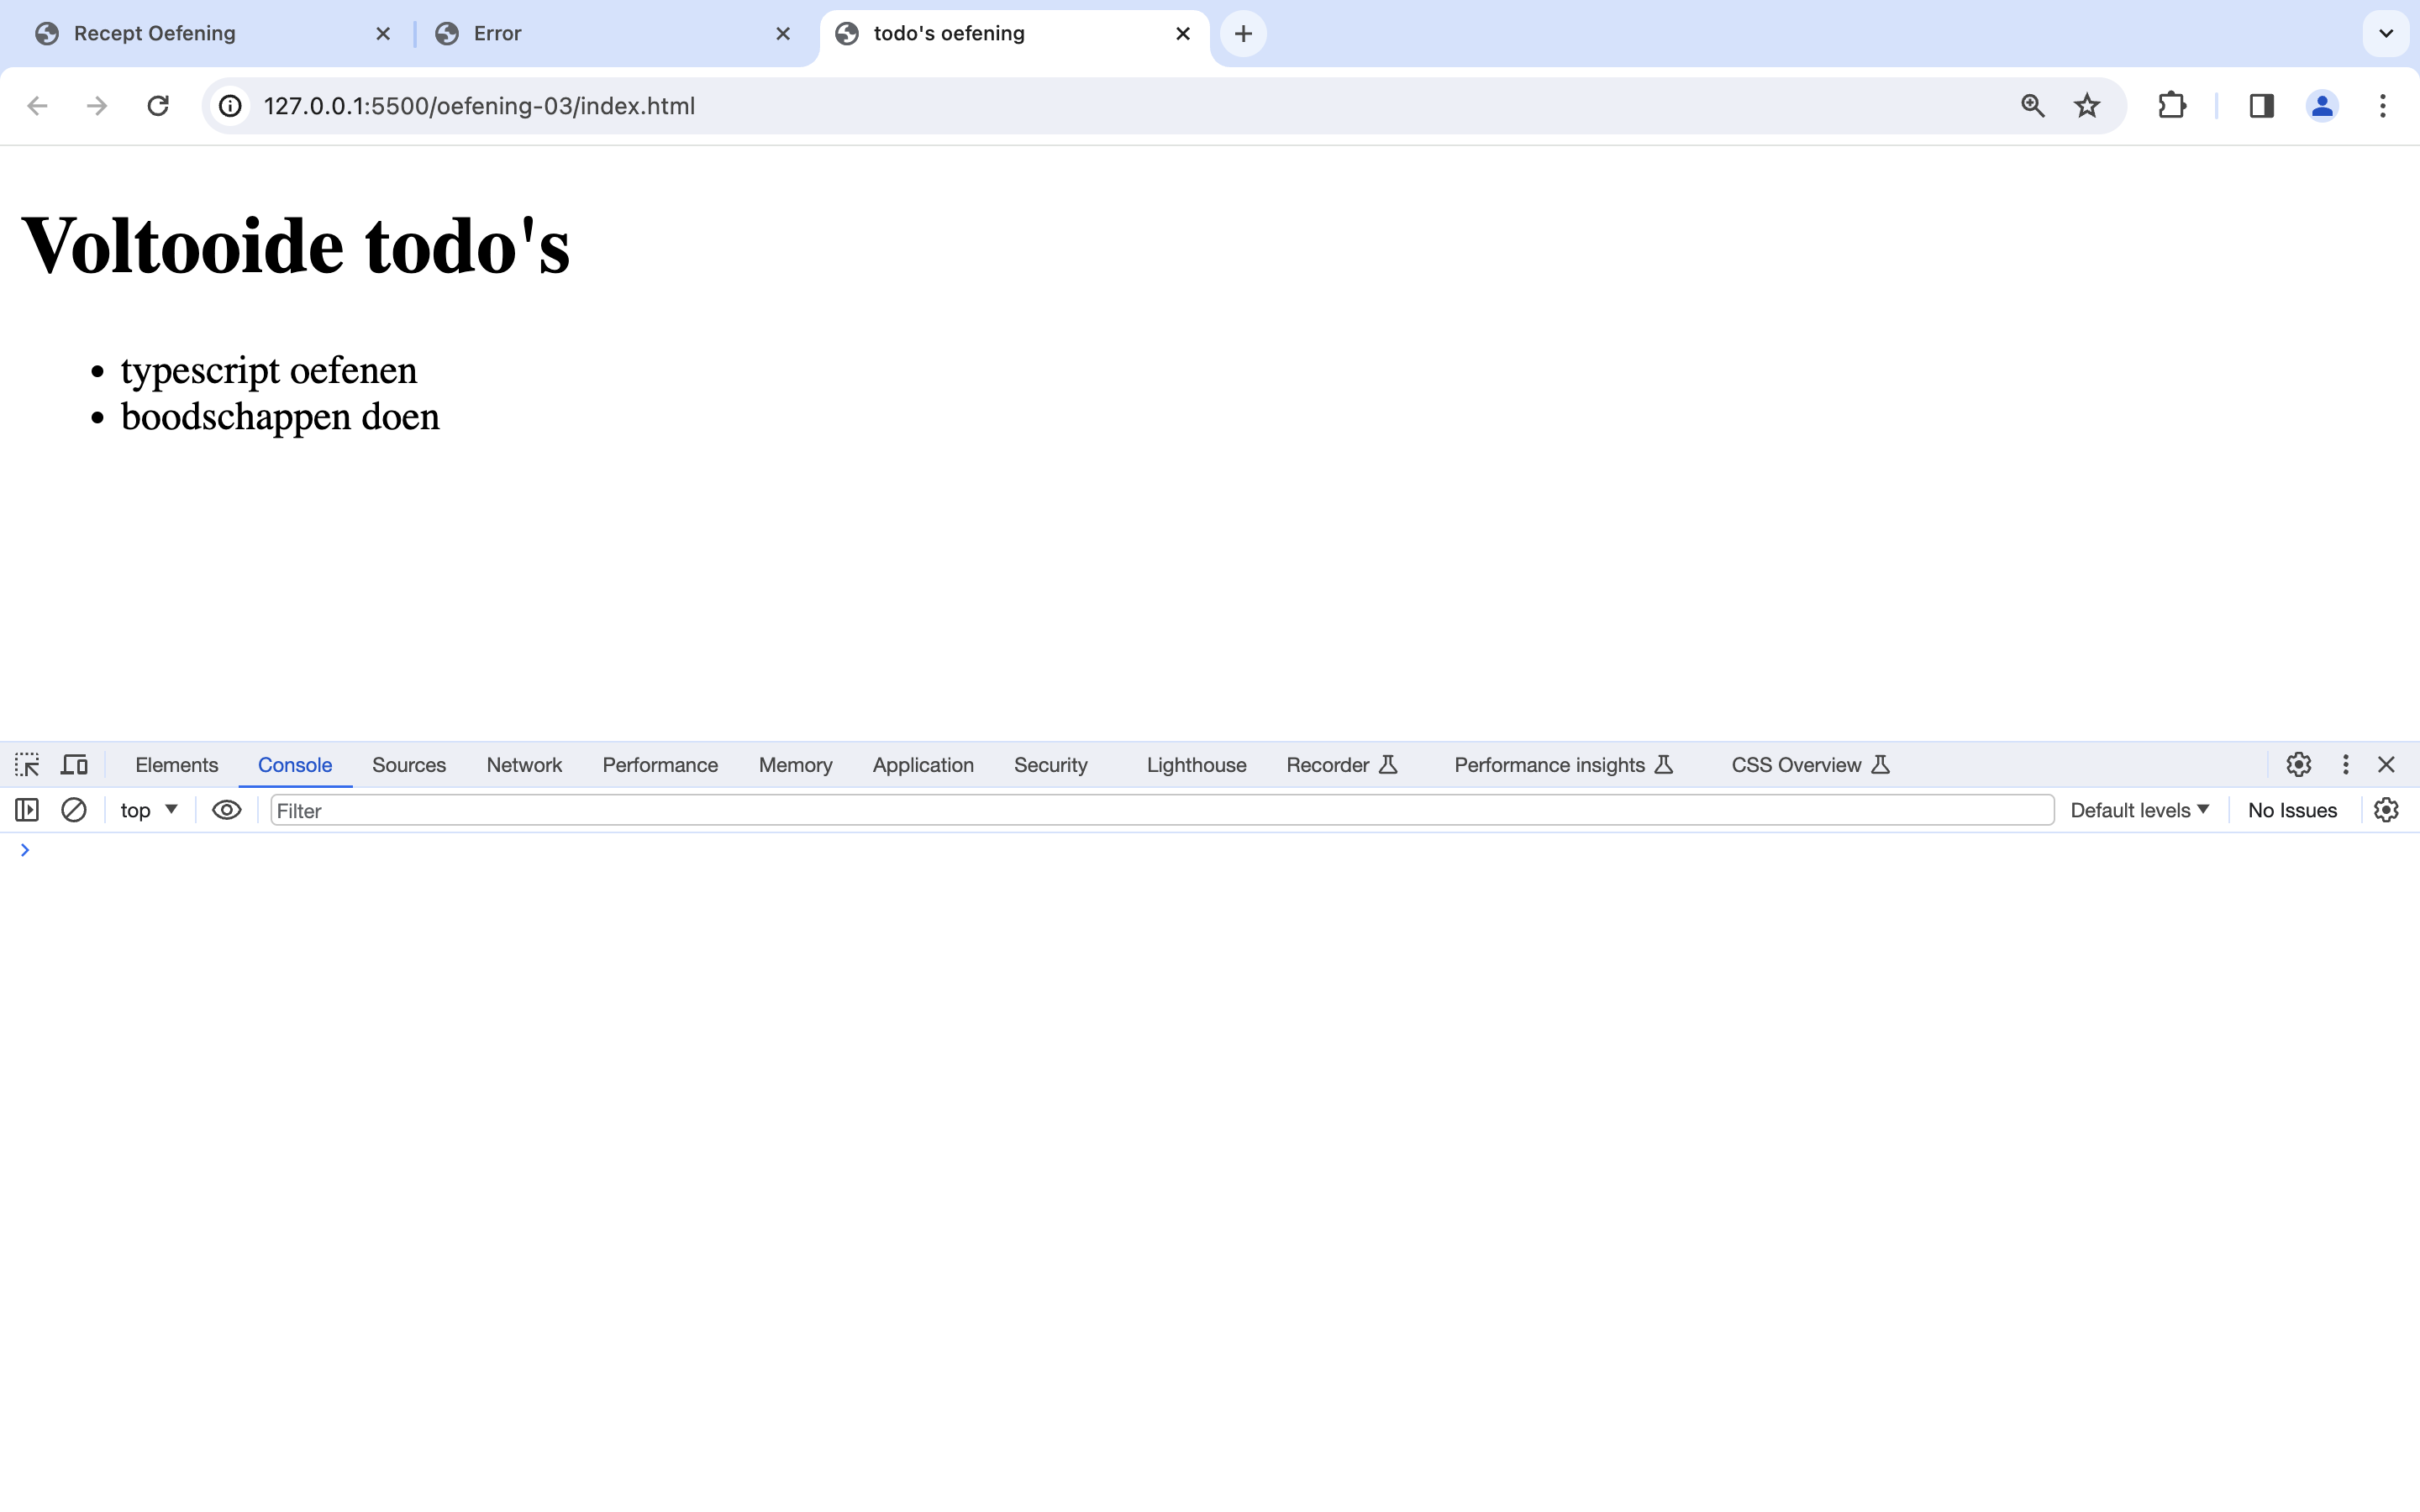Open the Extensions puzzle icon
This screenshot has width=2420, height=1512.
click(x=2172, y=106)
